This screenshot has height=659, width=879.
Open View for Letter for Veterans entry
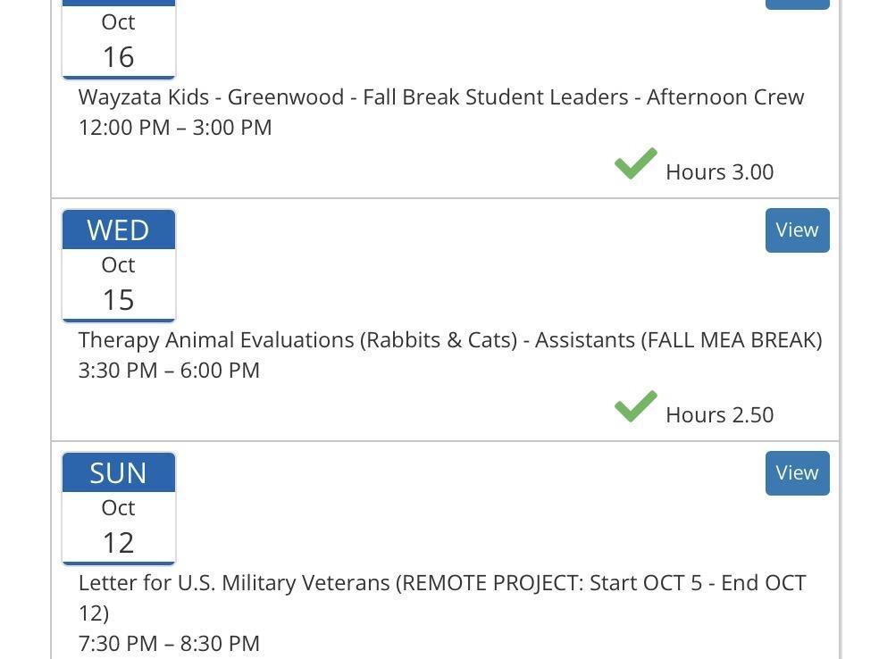(797, 473)
